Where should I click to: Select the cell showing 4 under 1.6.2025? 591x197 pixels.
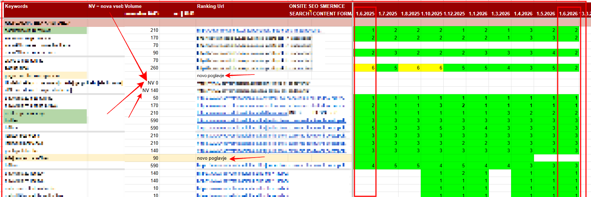[365, 165]
